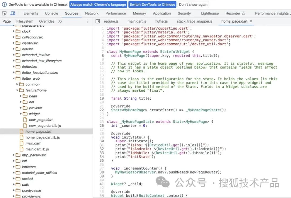Expand the clock folder

click(x=13, y=31)
